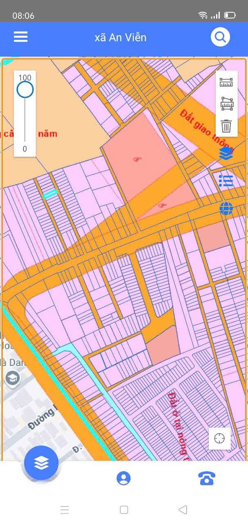Select the measure distance ruler tool

(226, 82)
